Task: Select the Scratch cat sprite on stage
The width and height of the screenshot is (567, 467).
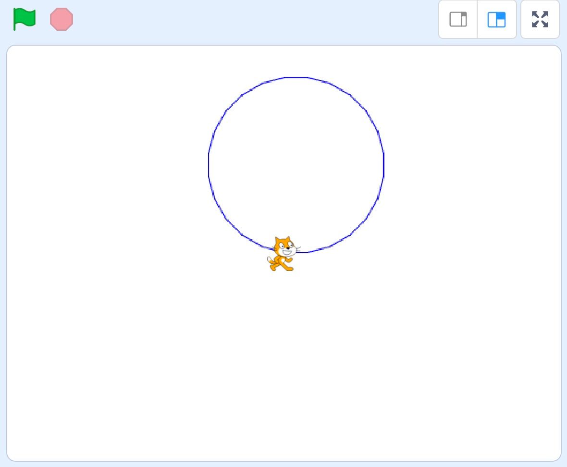Action: pyautogui.click(x=283, y=253)
